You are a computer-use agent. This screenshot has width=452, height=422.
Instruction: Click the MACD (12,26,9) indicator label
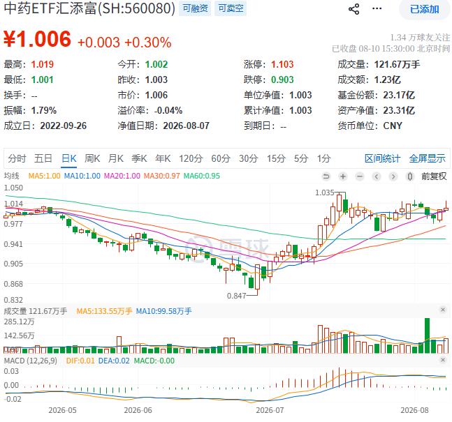coord(30,361)
